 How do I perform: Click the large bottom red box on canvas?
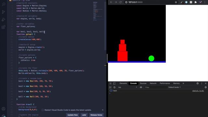(123, 56)
